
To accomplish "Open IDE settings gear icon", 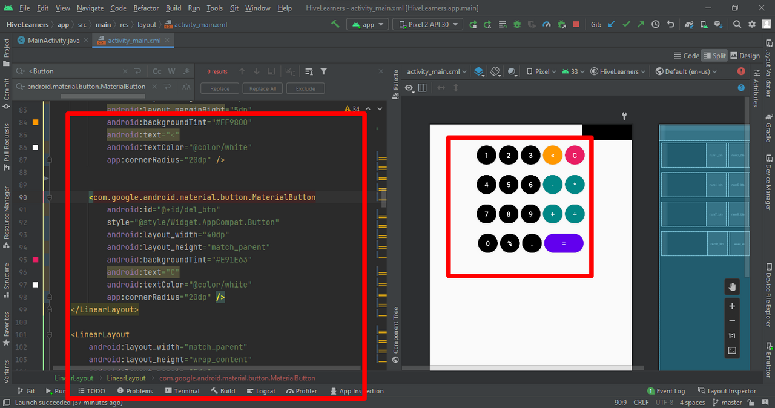I will click(752, 25).
